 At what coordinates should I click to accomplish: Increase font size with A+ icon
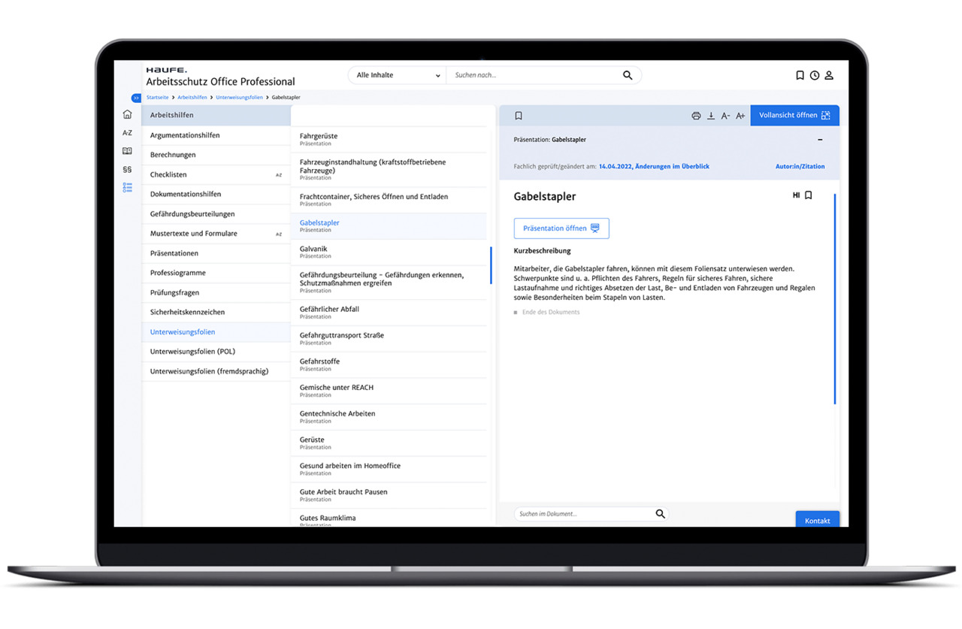click(x=740, y=116)
